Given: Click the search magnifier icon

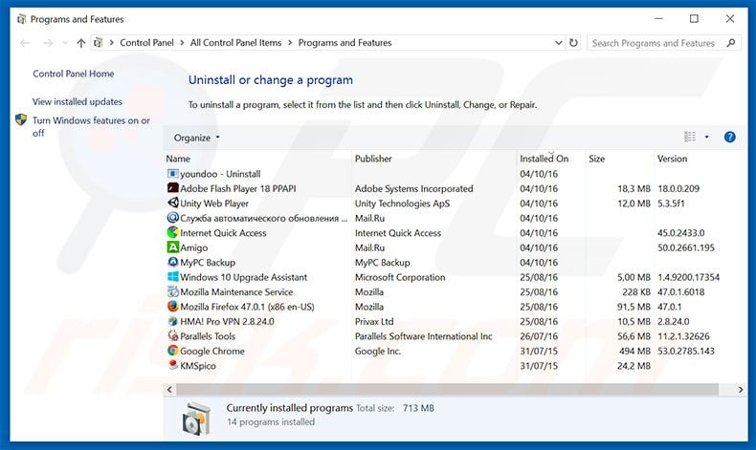Looking at the screenshot, I should tap(731, 43).
